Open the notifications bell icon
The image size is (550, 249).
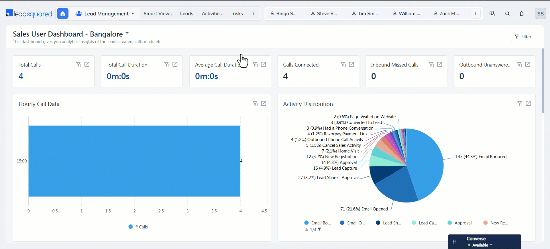pyautogui.click(x=522, y=13)
